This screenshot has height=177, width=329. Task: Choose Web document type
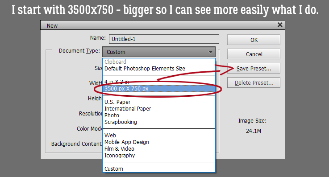pyautogui.click(x=159, y=136)
